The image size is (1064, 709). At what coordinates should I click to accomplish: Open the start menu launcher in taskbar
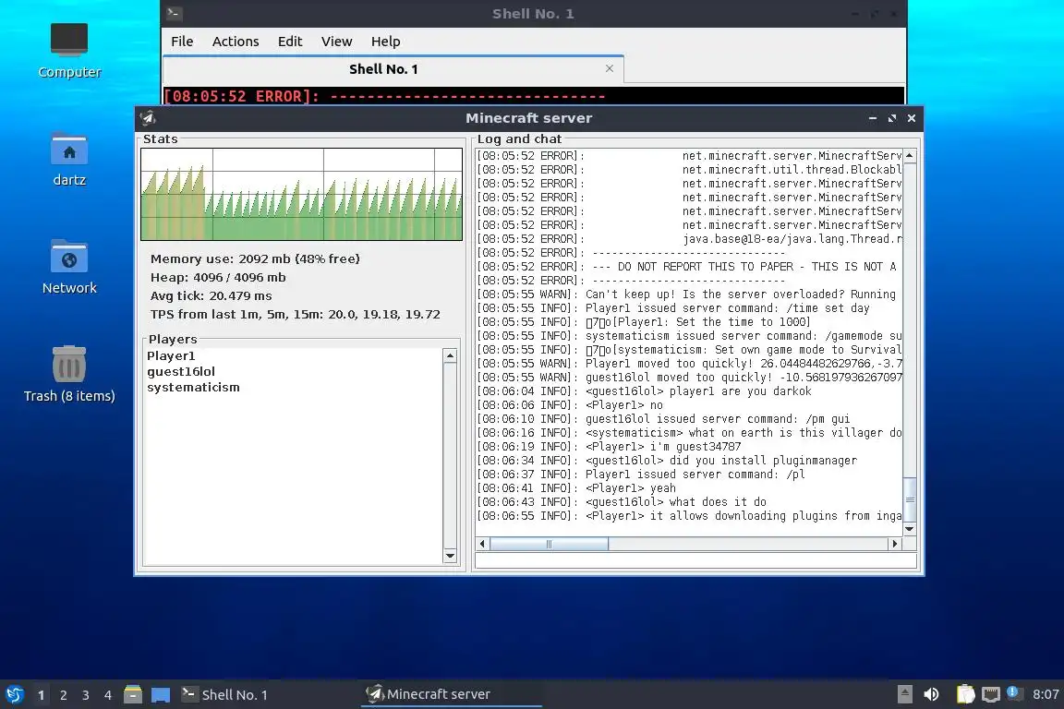click(14, 694)
